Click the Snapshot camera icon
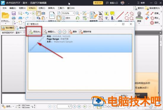The width and height of the screenshot is (163, 110). tap(43, 13)
